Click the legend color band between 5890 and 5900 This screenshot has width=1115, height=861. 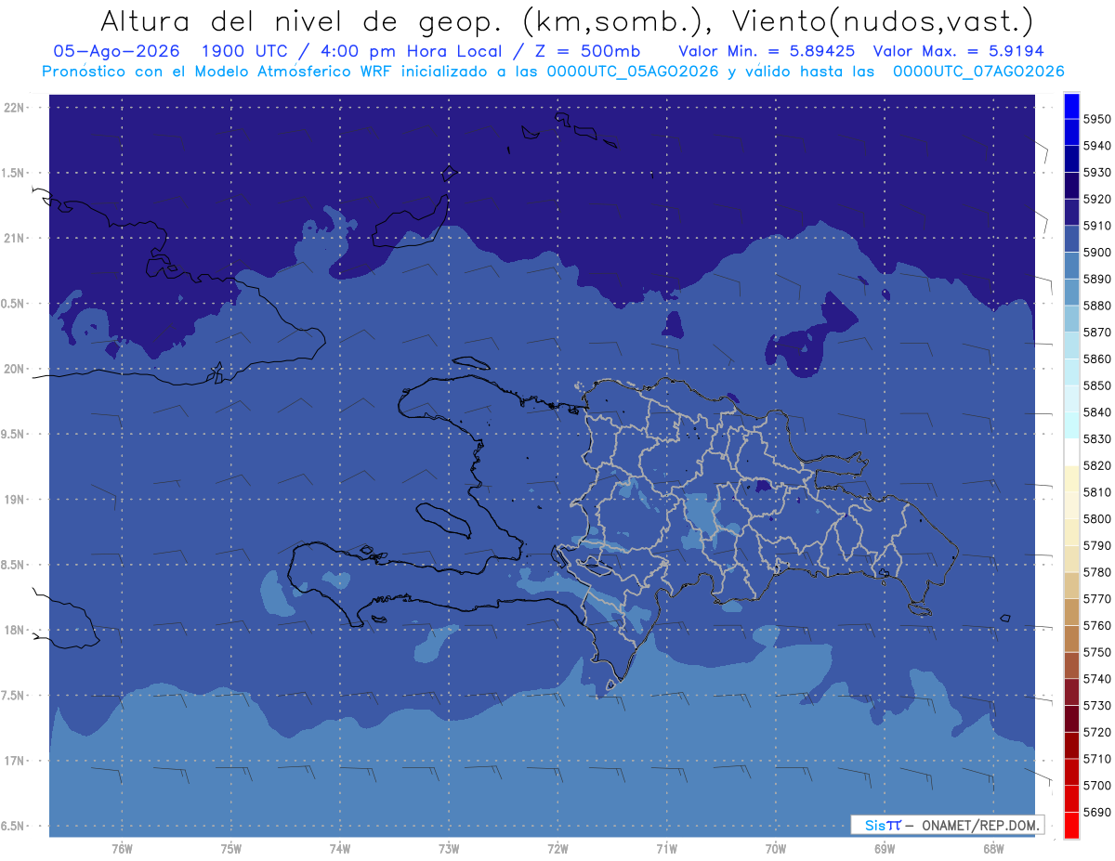pos(1070,266)
